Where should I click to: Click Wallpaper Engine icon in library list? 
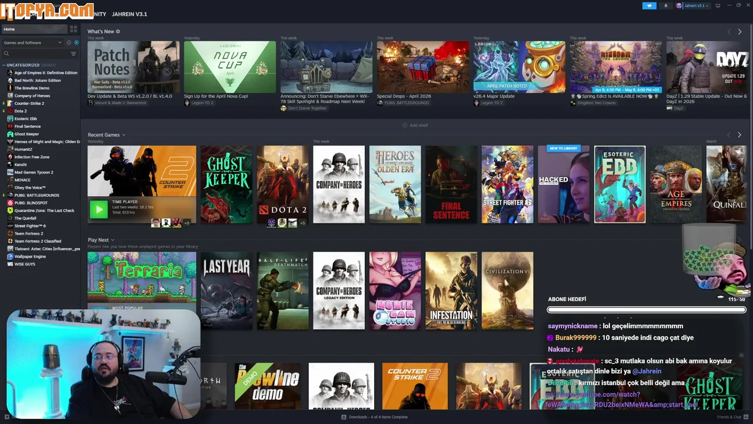[x=10, y=256]
